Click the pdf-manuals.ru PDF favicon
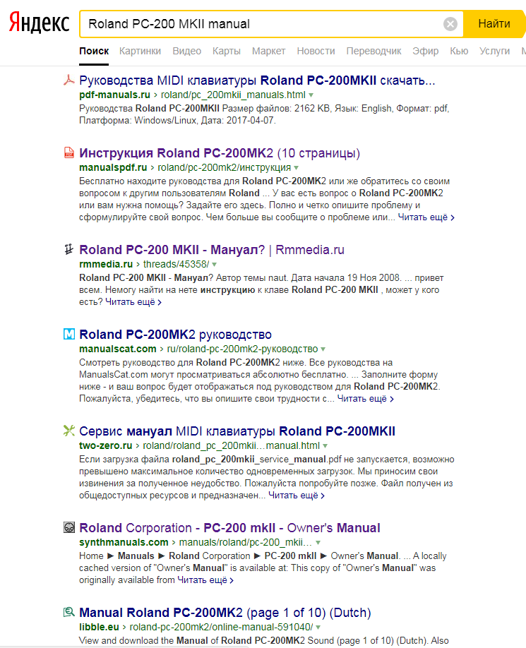This screenshot has height=648, width=526. point(69,80)
